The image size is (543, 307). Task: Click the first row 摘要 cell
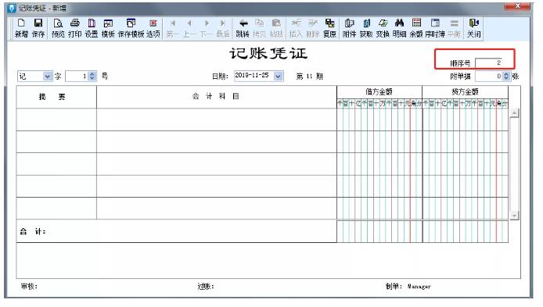56,120
